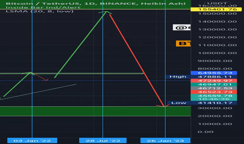The image size is (244, 144).
Task: Select the thin gray ascending trendline
Action: click(38, 92)
